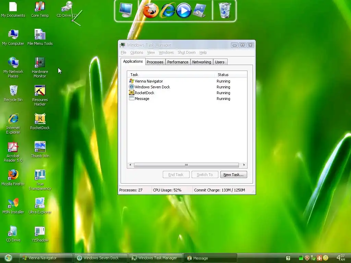
Task: Click the green CPU meter tray icon
Action: pos(301,258)
